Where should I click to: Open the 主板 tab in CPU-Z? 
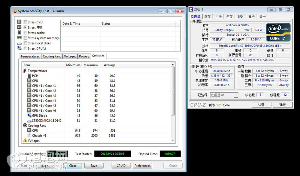tap(218, 16)
